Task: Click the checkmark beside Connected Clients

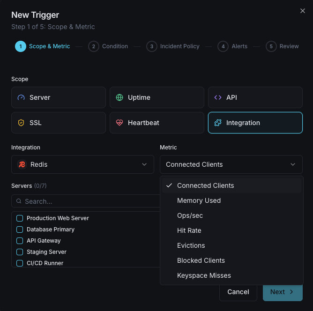Action: [169, 185]
